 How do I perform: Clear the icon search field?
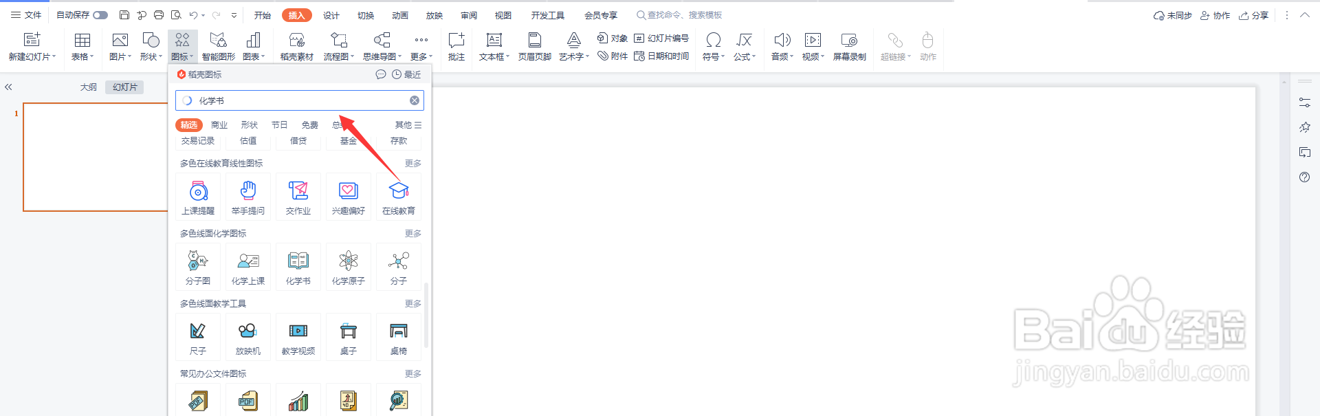(x=415, y=100)
